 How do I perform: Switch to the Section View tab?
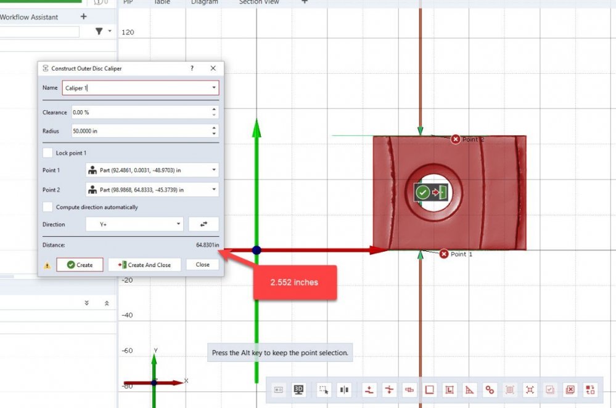[x=259, y=2]
